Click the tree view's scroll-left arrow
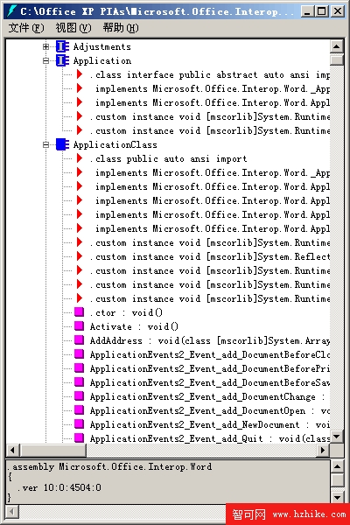This screenshot has height=525, width=350. click(13, 451)
